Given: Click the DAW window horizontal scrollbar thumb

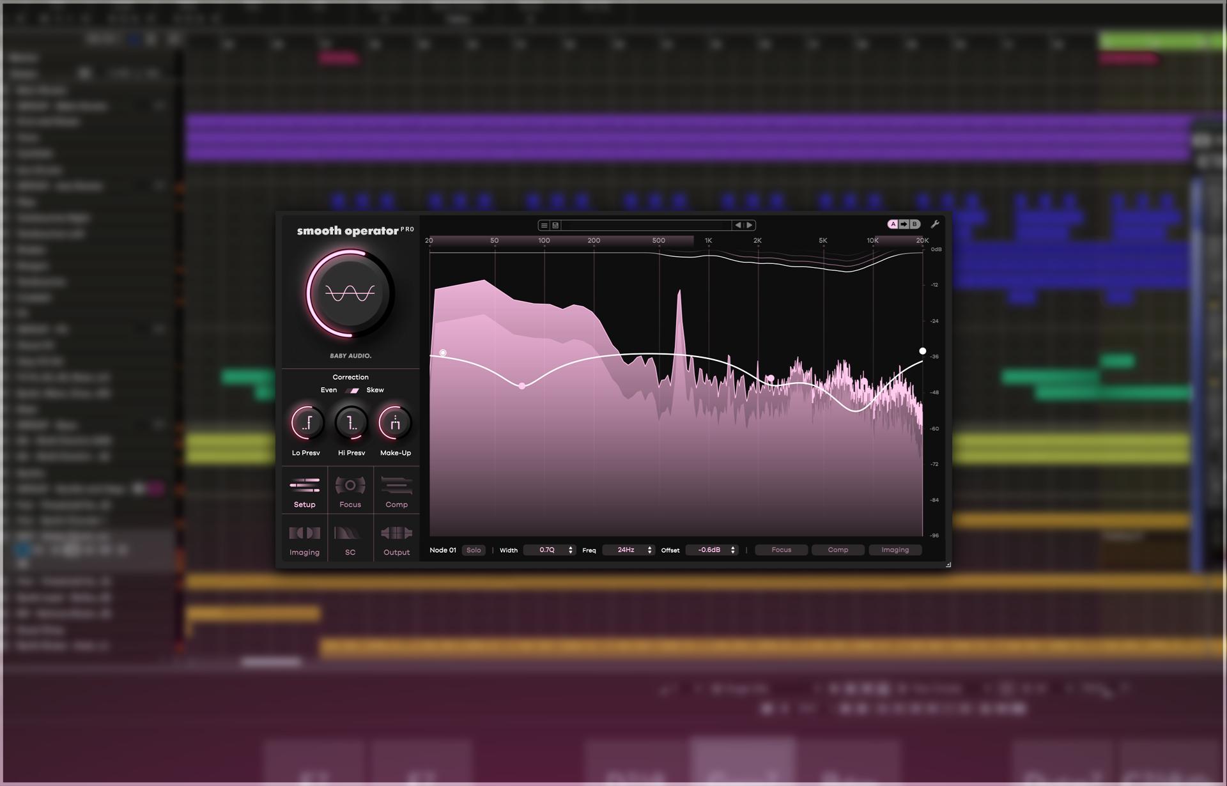Looking at the screenshot, I should pyautogui.click(x=271, y=663).
